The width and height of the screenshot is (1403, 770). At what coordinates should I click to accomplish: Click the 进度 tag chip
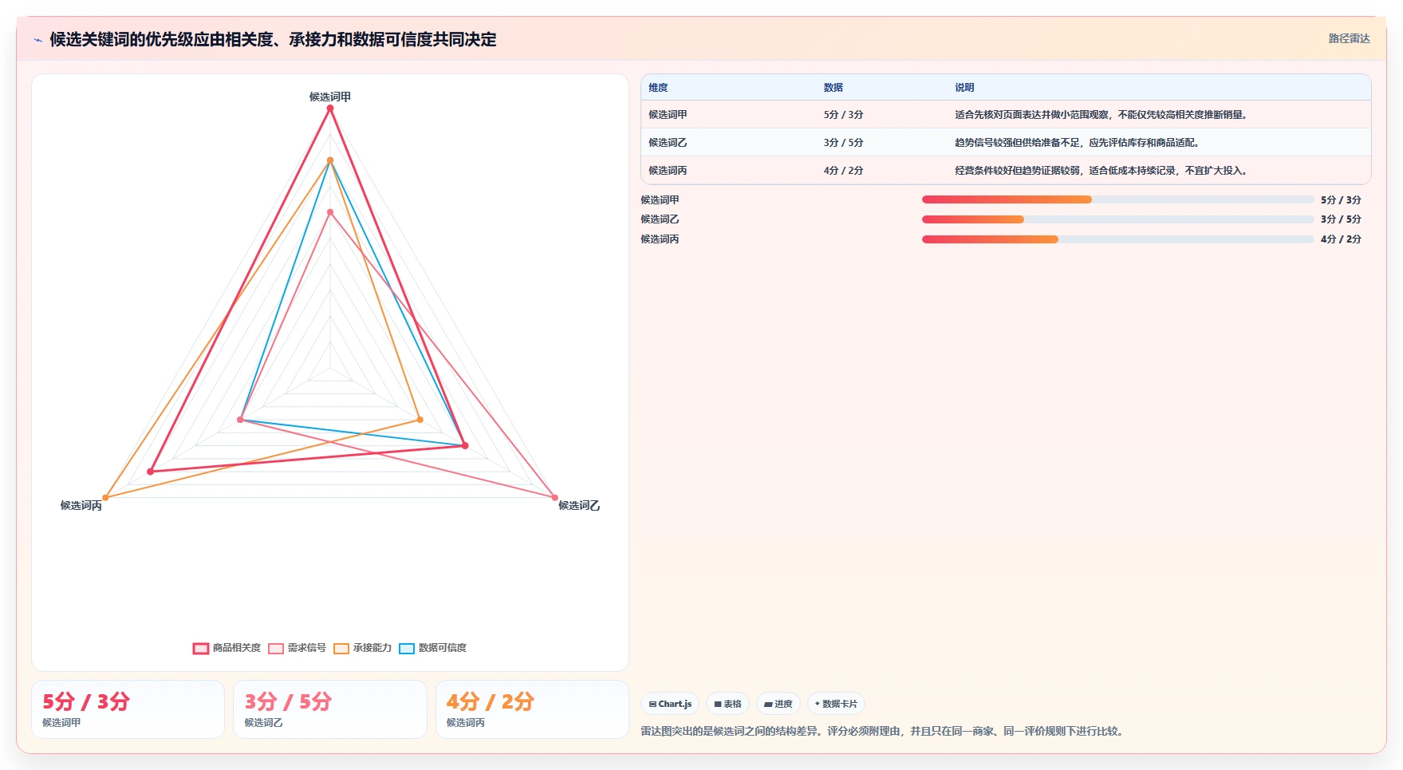pyautogui.click(x=778, y=704)
